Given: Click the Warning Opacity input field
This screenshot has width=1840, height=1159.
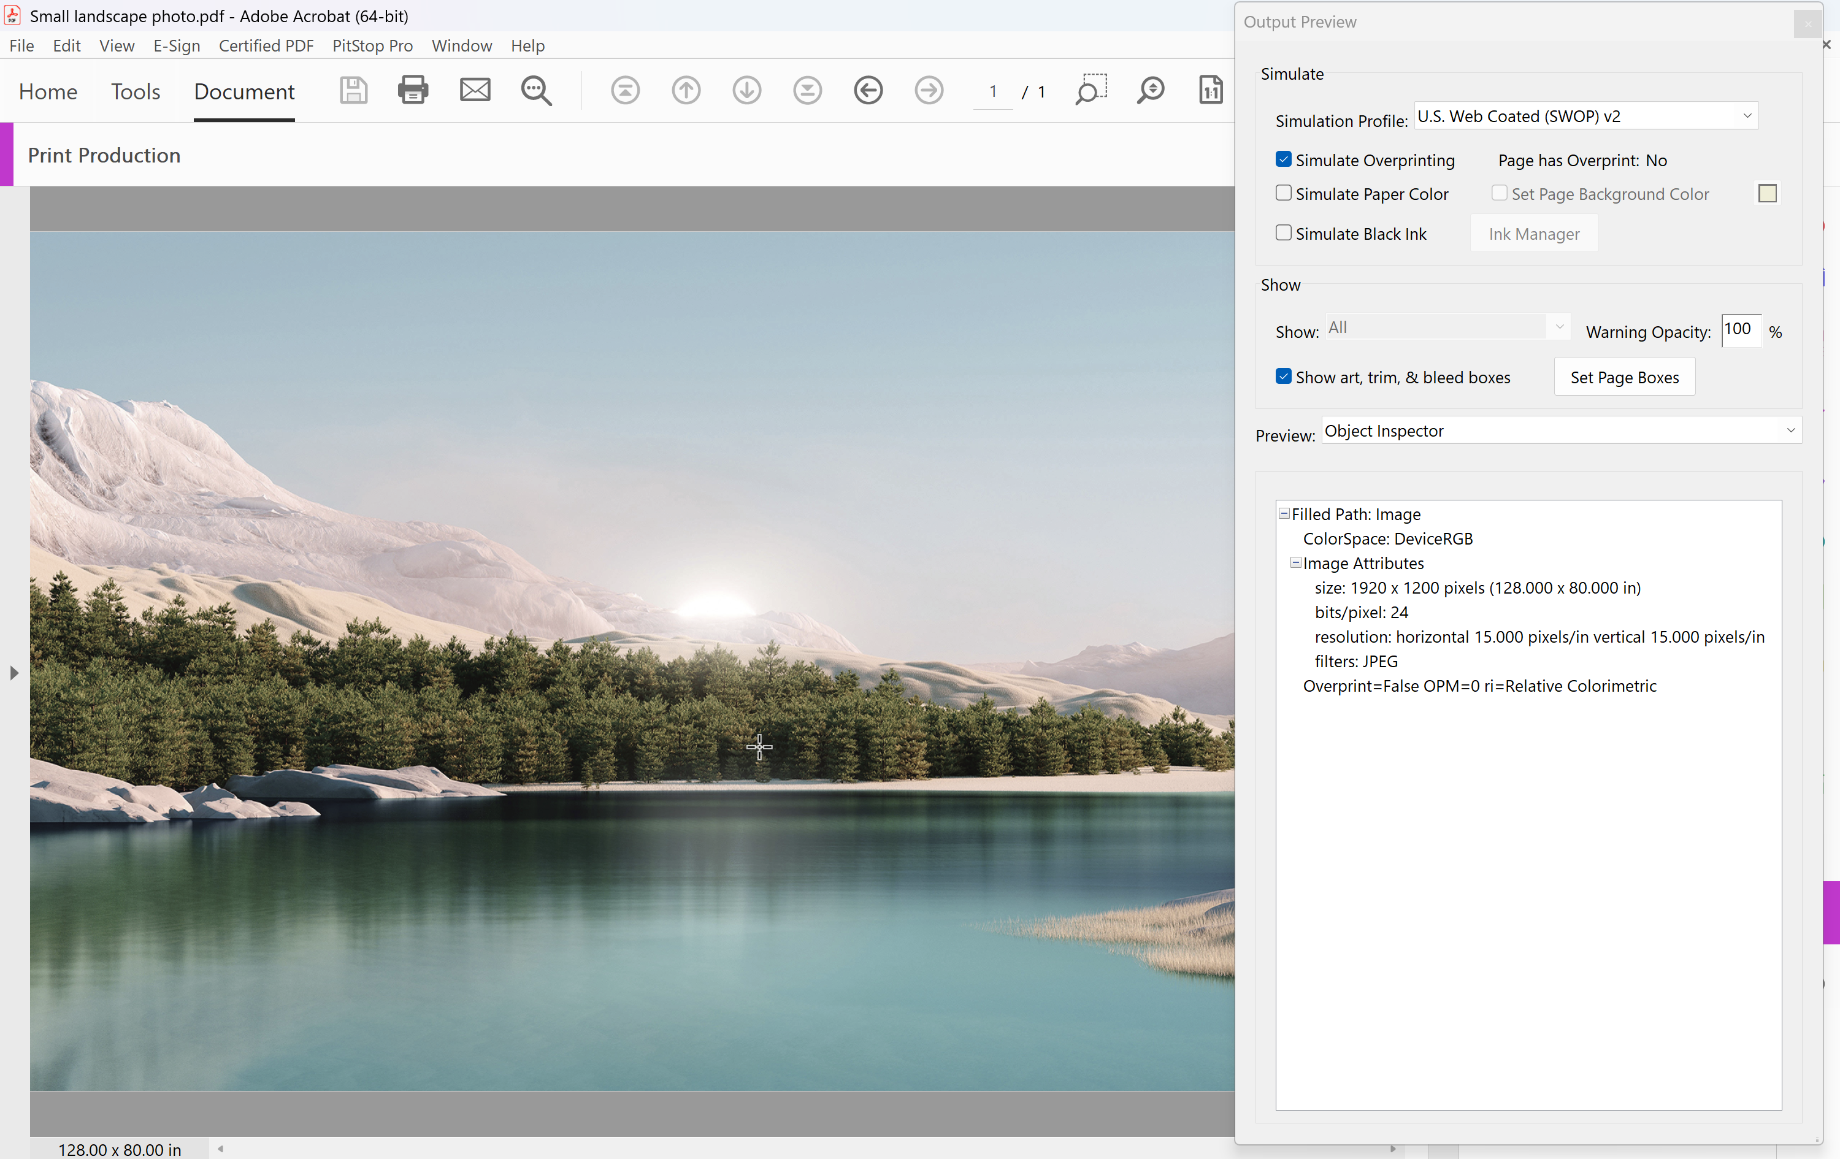Looking at the screenshot, I should pos(1741,330).
